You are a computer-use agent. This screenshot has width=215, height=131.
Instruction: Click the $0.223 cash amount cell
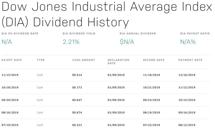tap(77, 125)
